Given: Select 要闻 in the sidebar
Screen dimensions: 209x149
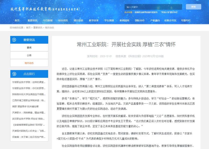Looking at the screenshot, I should tap(29, 48).
